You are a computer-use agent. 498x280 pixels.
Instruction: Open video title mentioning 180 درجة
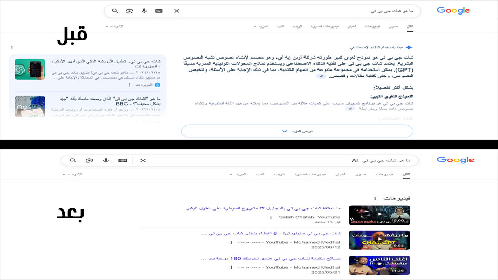pos(271,258)
